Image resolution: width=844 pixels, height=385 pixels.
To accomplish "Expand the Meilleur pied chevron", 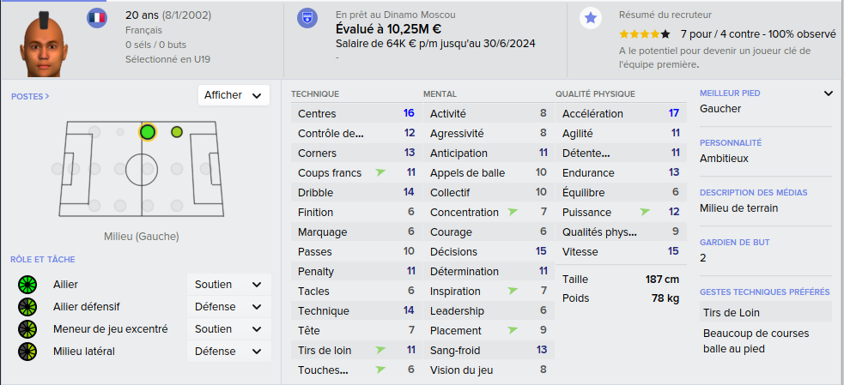I will click(x=828, y=93).
